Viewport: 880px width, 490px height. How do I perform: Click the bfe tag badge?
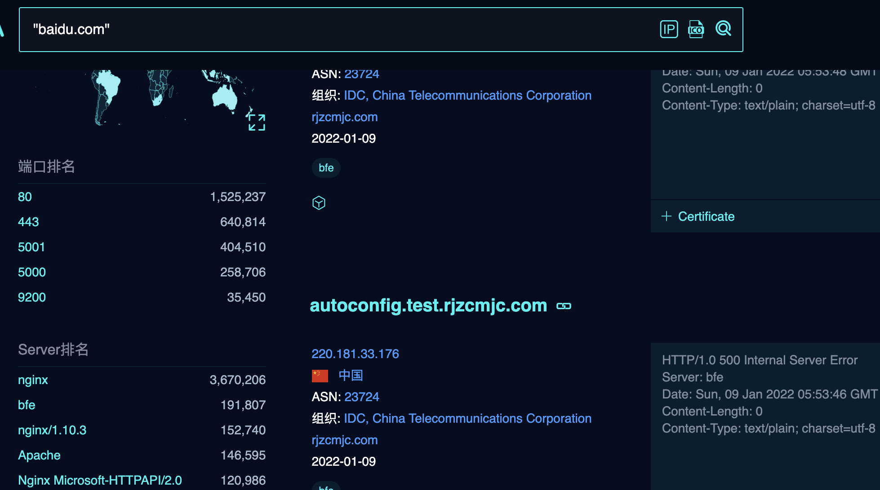point(326,168)
